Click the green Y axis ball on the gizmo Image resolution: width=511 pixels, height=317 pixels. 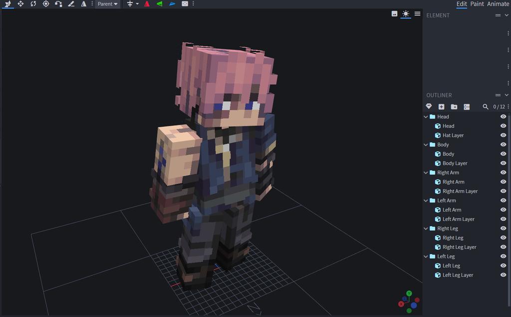tap(409, 293)
